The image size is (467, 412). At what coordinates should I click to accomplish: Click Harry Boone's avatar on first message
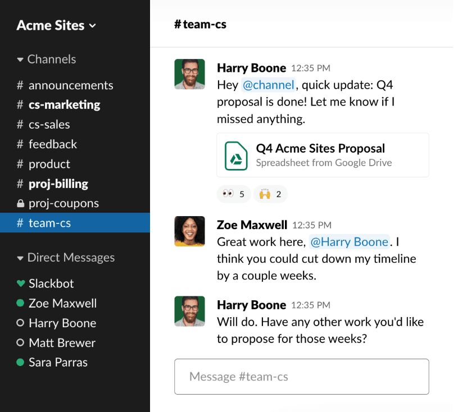[189, 74]
